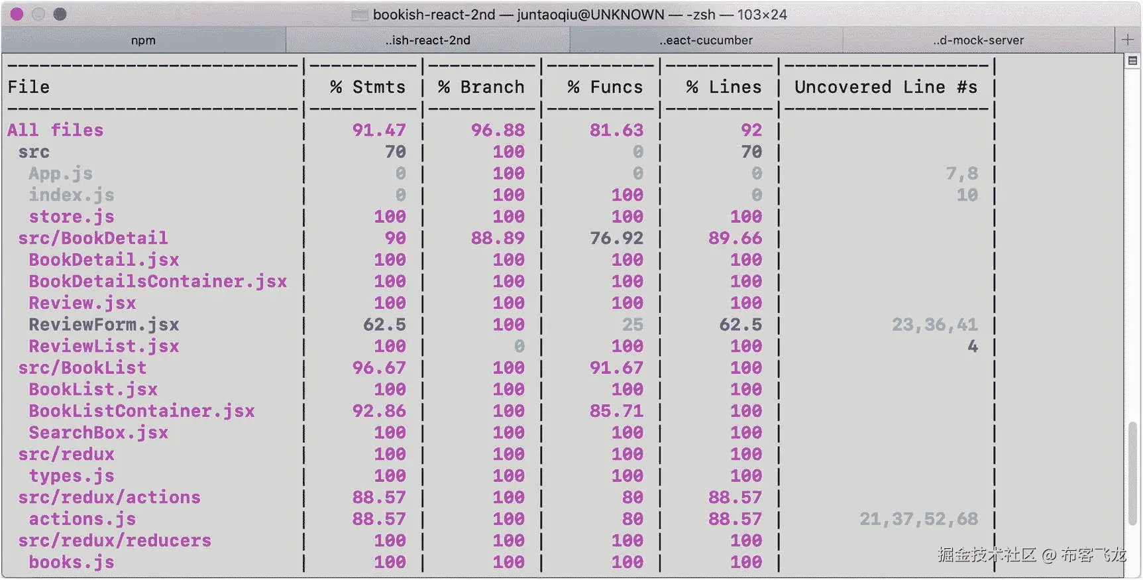Click the '% Lines' column header

click(x=724, y=87)
